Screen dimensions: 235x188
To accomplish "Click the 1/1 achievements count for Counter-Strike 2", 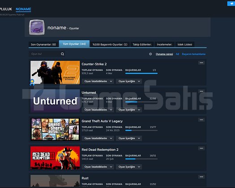I will point(154,70).
